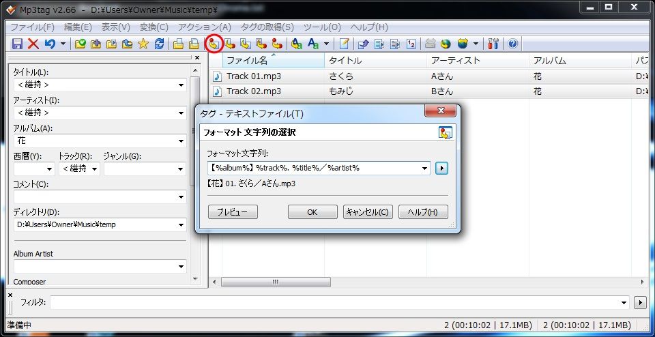
Task: Expand the 西暦(Y) dropdown
Action: click(50, 168)
